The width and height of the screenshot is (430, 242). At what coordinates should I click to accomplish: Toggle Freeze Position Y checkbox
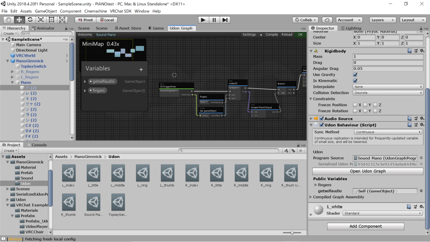(x=365, y=105)
